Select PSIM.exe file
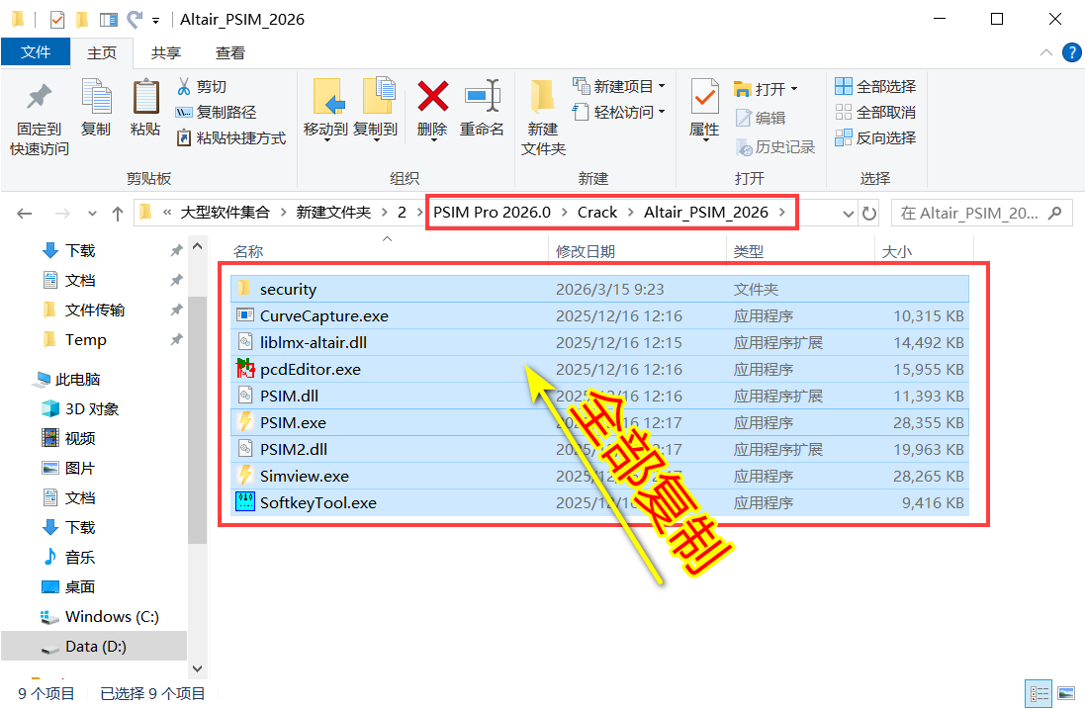The image size is (1086, 709). pos(599,422)
